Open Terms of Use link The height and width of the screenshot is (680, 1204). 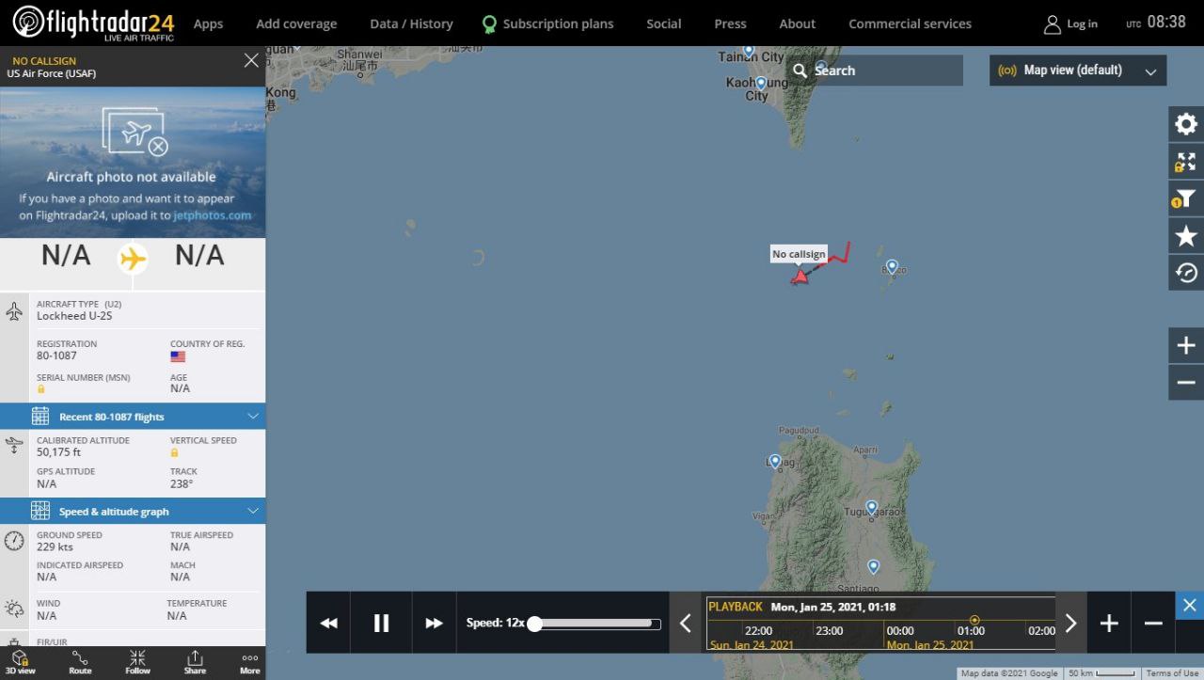click(1171, 673)
